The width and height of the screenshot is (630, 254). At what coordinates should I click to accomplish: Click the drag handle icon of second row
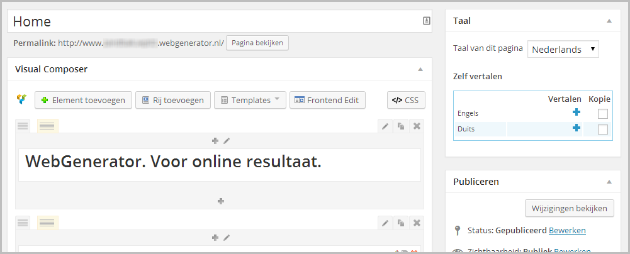[x=23, y=223]
